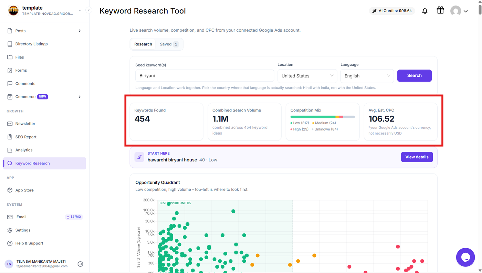Screen dimensions: 482x273
Task: Expand the Commerce submenu chevron
Action: 80,97
